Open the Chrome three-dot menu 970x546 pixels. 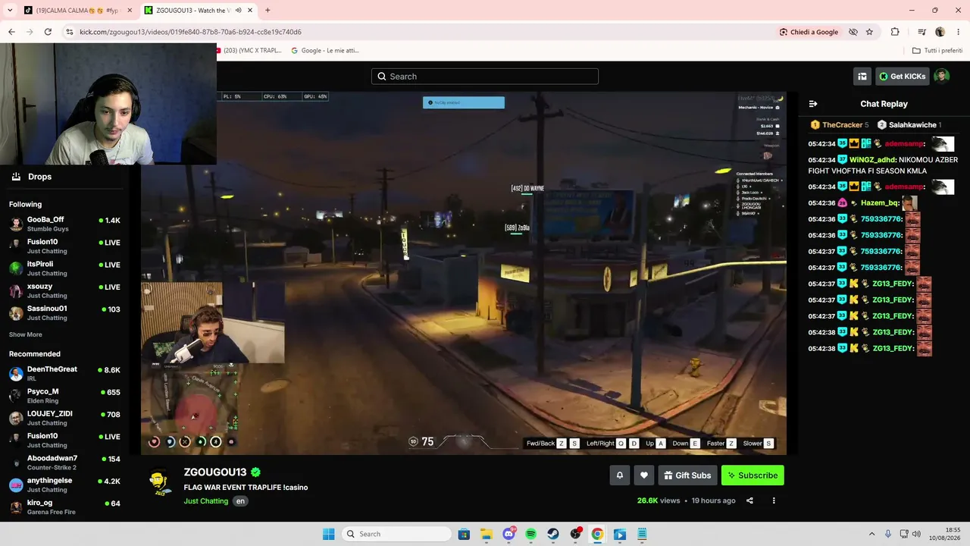[x=958, y=32]
